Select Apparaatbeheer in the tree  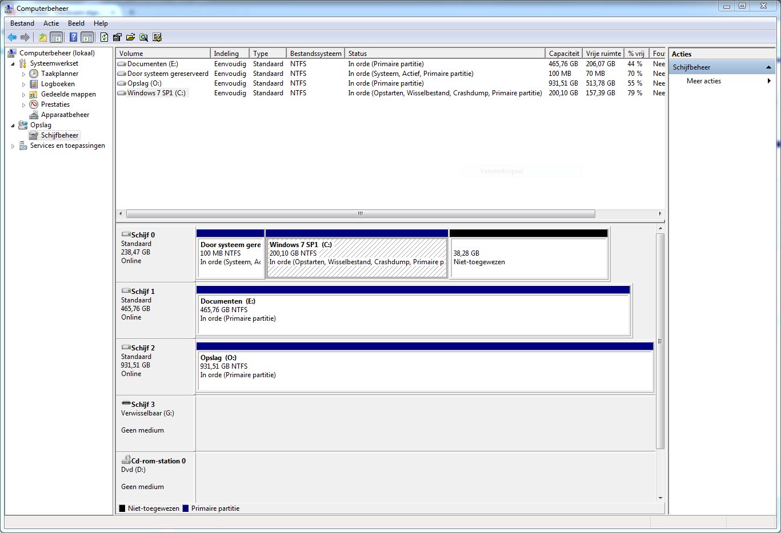tap(65, 115)
